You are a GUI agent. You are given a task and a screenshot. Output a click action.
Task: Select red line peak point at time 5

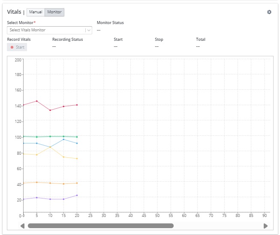(x=37, y=101)
